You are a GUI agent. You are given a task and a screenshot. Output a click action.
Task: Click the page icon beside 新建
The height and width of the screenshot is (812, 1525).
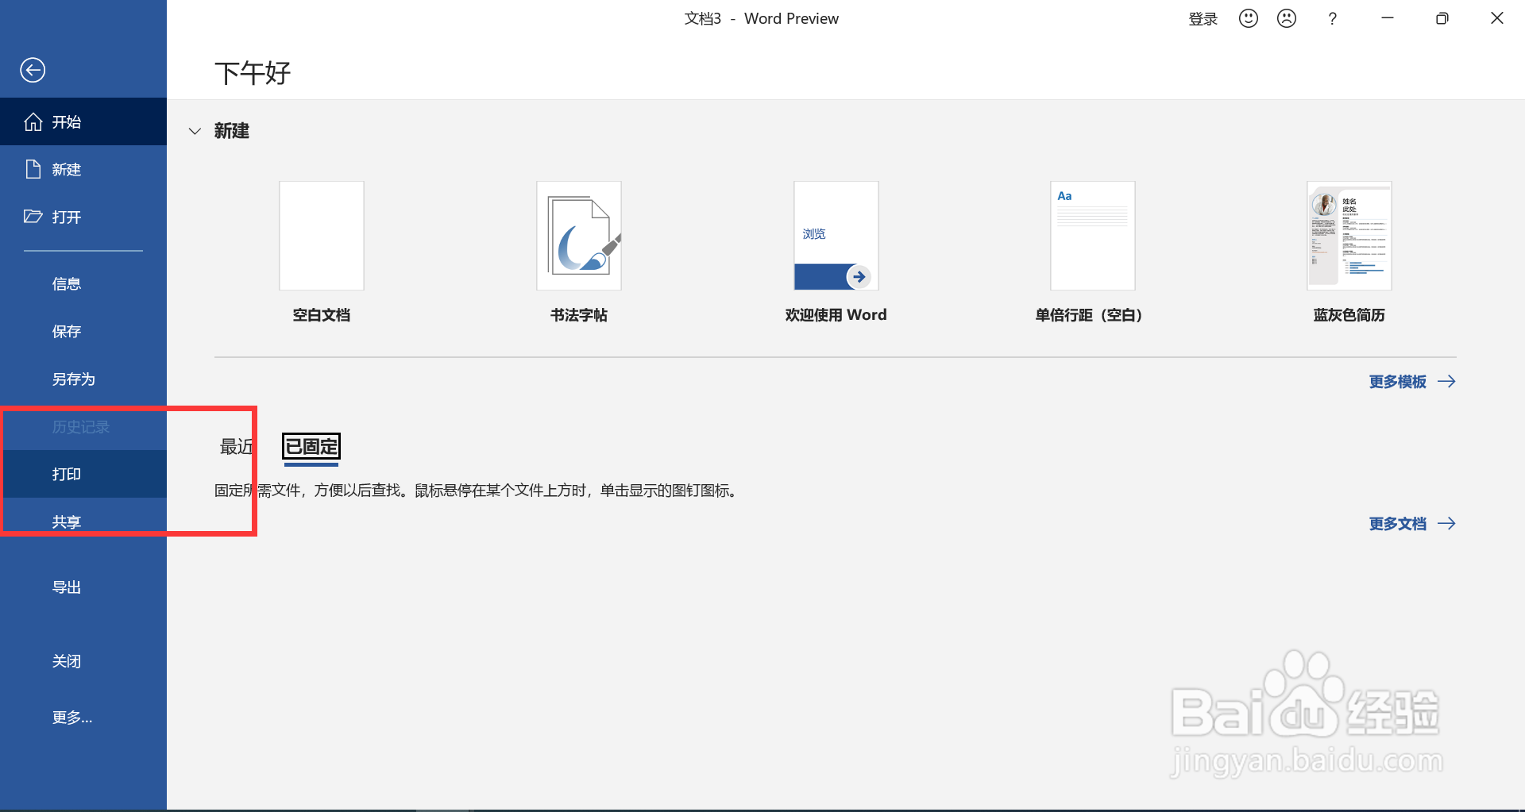click(33, 169)
